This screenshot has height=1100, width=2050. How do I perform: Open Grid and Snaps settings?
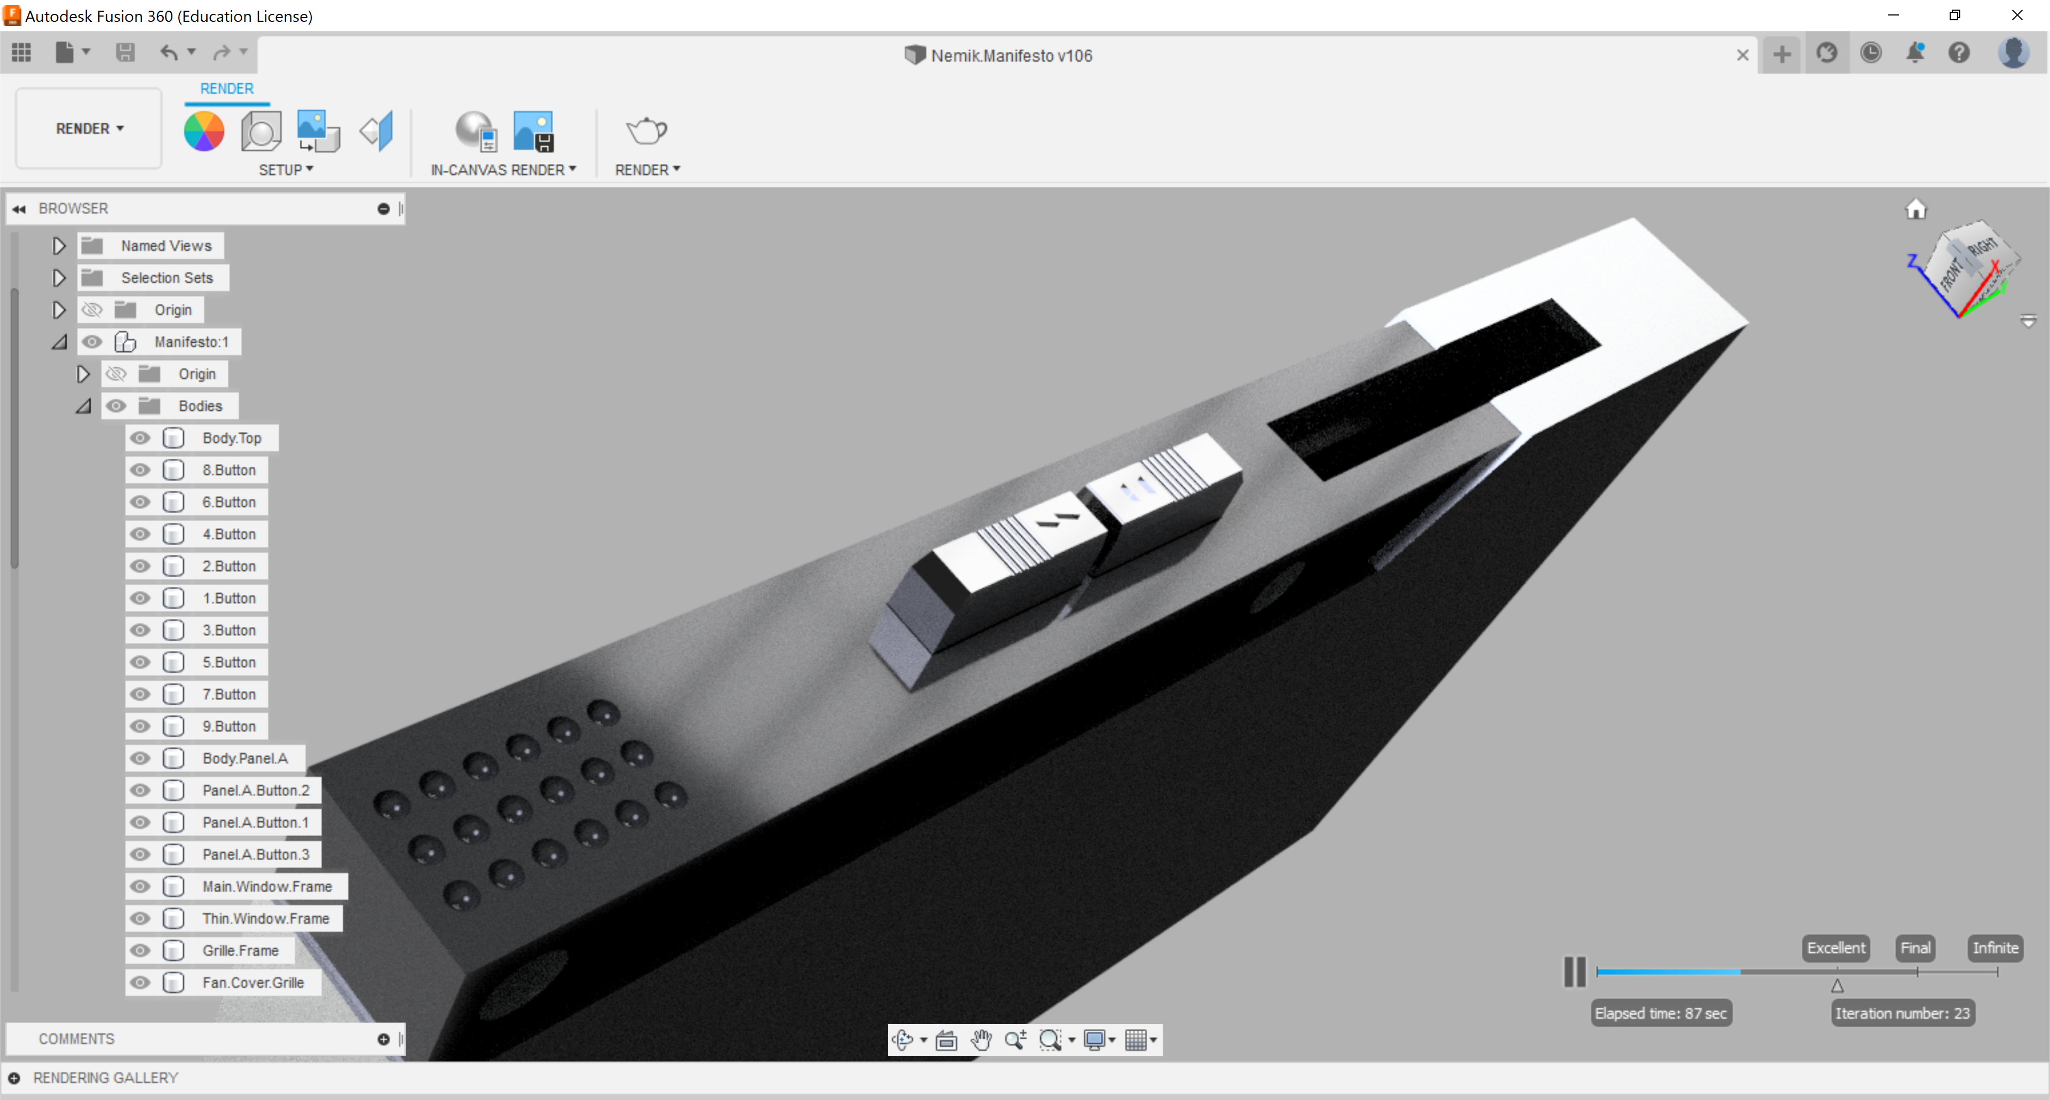coord(1137,1040)
